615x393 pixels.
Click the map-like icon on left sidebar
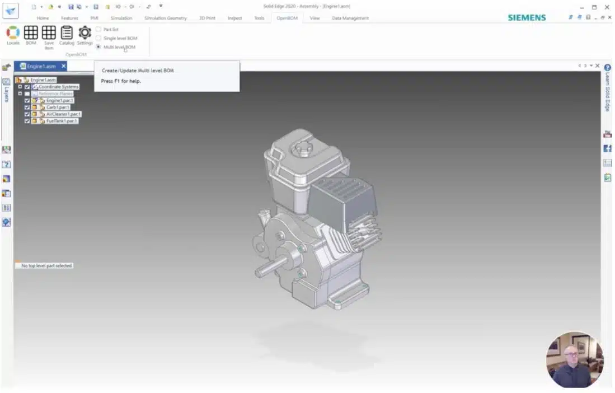point(6,150)
